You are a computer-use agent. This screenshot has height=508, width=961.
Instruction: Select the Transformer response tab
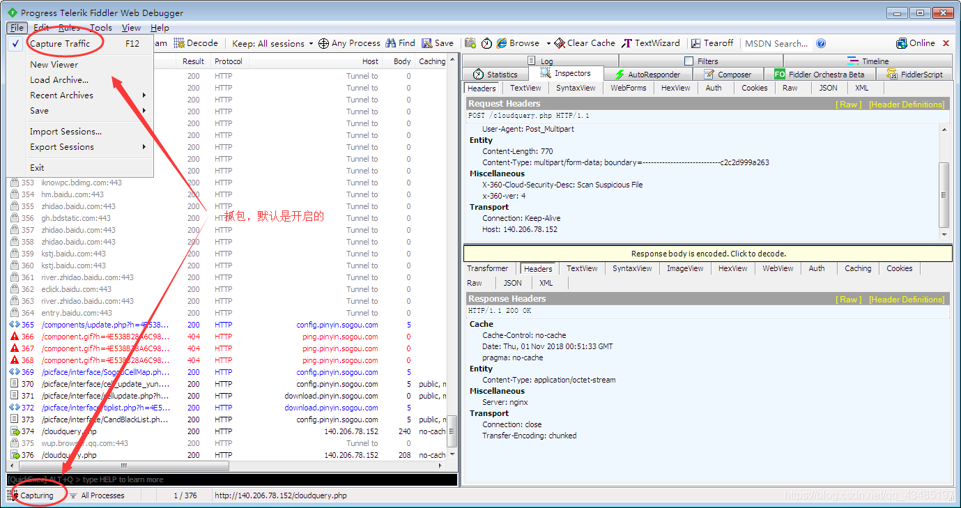(x=488, y=269)
